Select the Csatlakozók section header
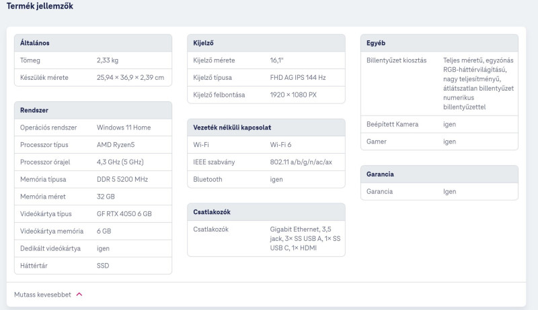The height and width of the screenshot is (310, 538). click(266, 212)
